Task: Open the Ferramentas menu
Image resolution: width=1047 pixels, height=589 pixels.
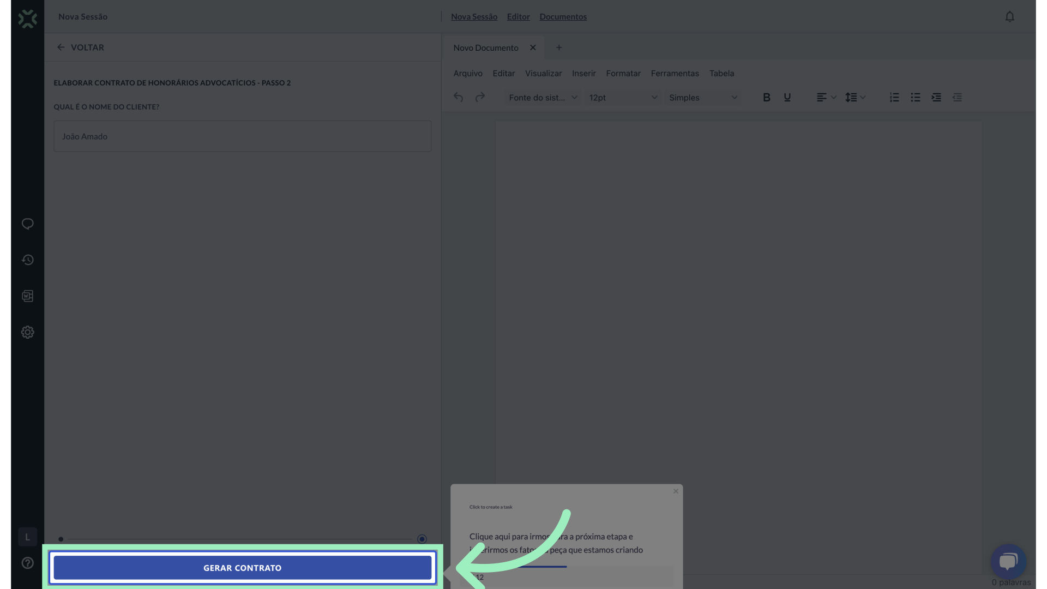Action: click(675, 73)
